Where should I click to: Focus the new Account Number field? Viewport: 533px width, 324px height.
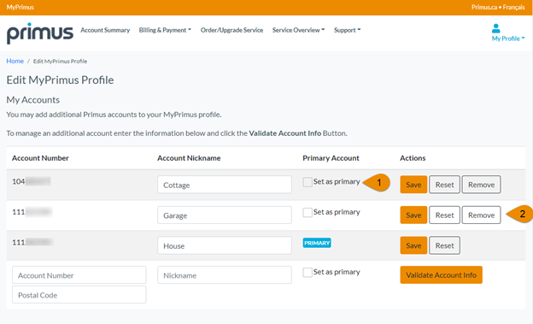coord(79,275)
